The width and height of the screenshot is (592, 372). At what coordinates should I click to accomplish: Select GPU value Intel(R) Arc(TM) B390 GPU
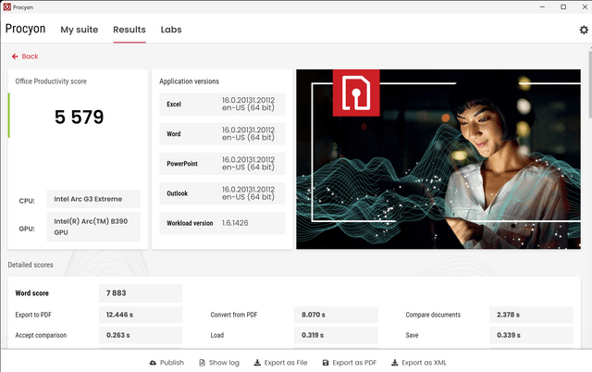point(93,227)
